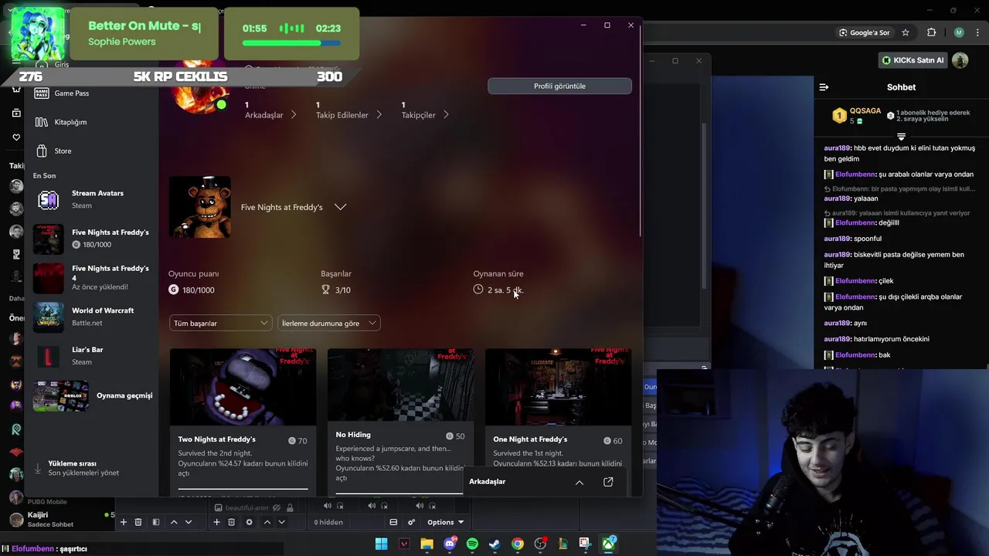Mute the leftmost OBS mixer channel speaker
The image size is (989, 556).
point(328,506)
